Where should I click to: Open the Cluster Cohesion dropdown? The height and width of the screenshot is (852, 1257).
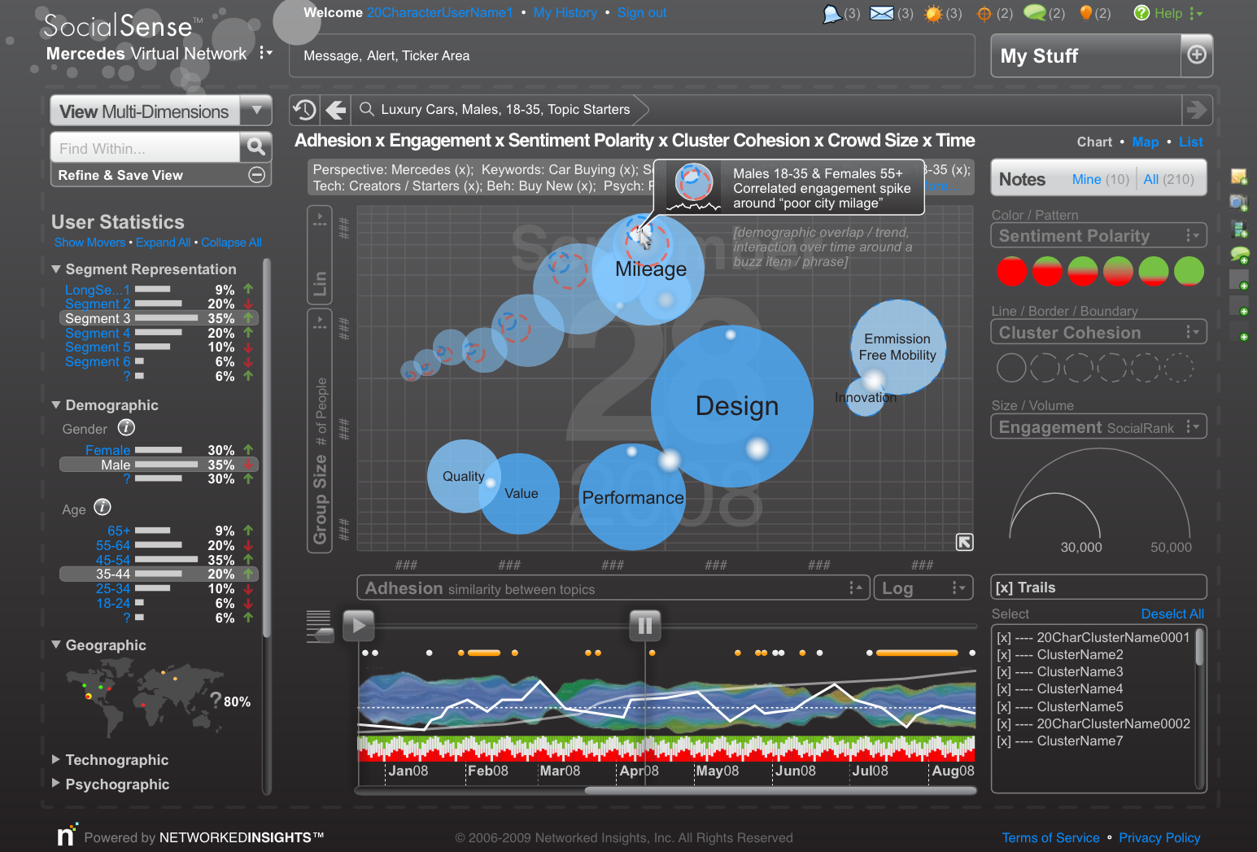[1192, 331]
